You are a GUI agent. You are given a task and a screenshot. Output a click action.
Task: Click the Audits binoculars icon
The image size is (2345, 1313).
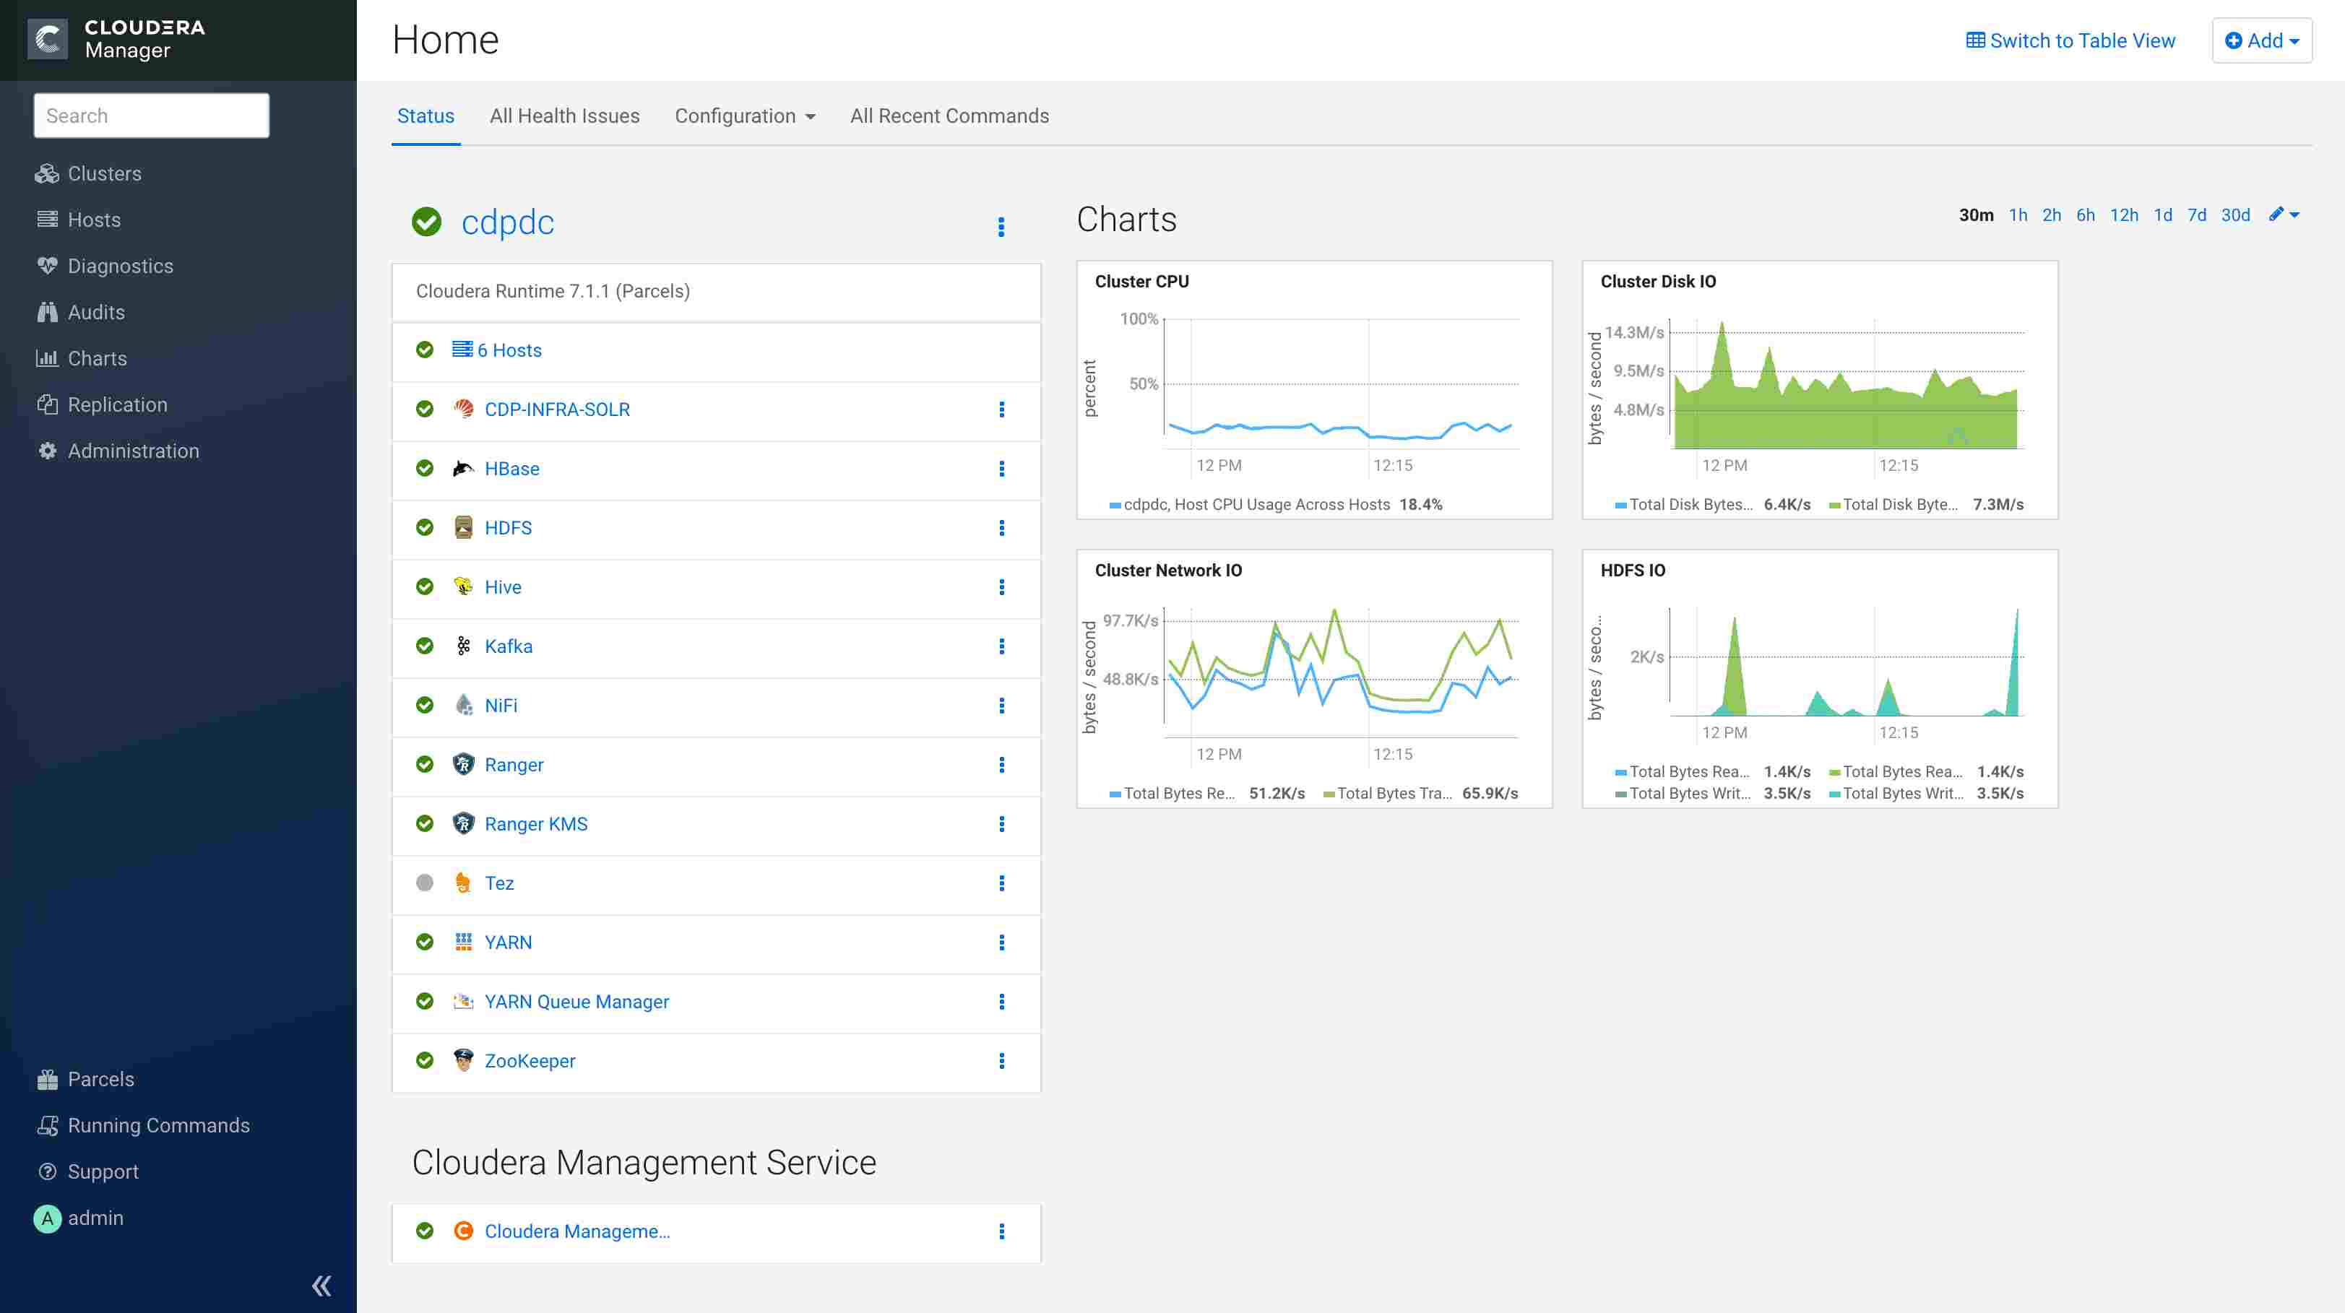pos(46,312)
